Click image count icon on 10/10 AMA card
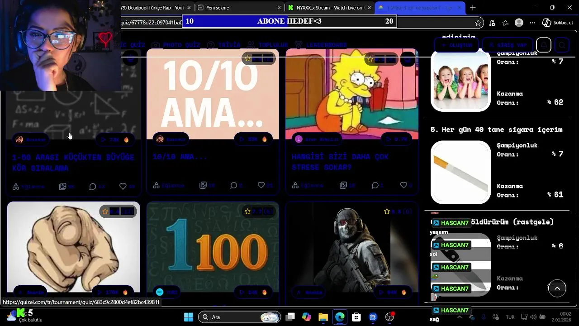Viewport: 579px width, 326px height. 203,185
